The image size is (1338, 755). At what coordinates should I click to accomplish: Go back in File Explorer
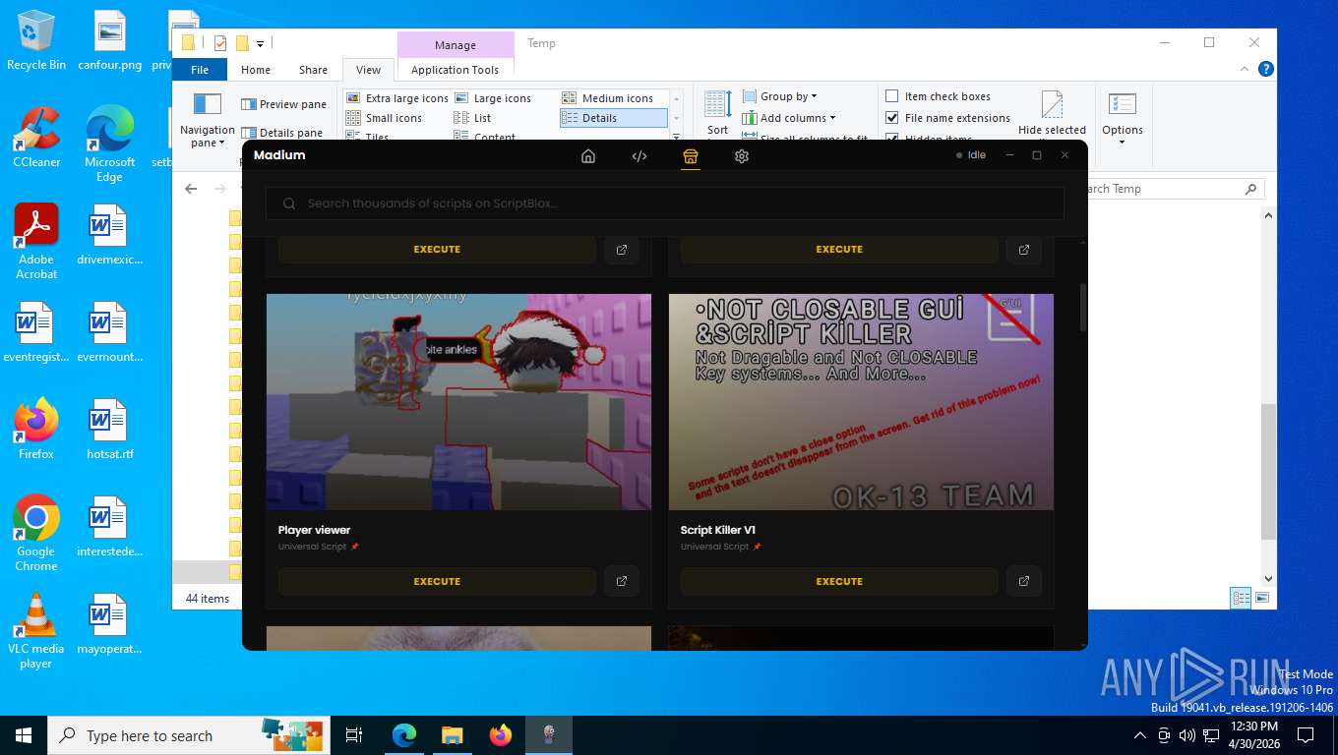(x=191, y=189)
